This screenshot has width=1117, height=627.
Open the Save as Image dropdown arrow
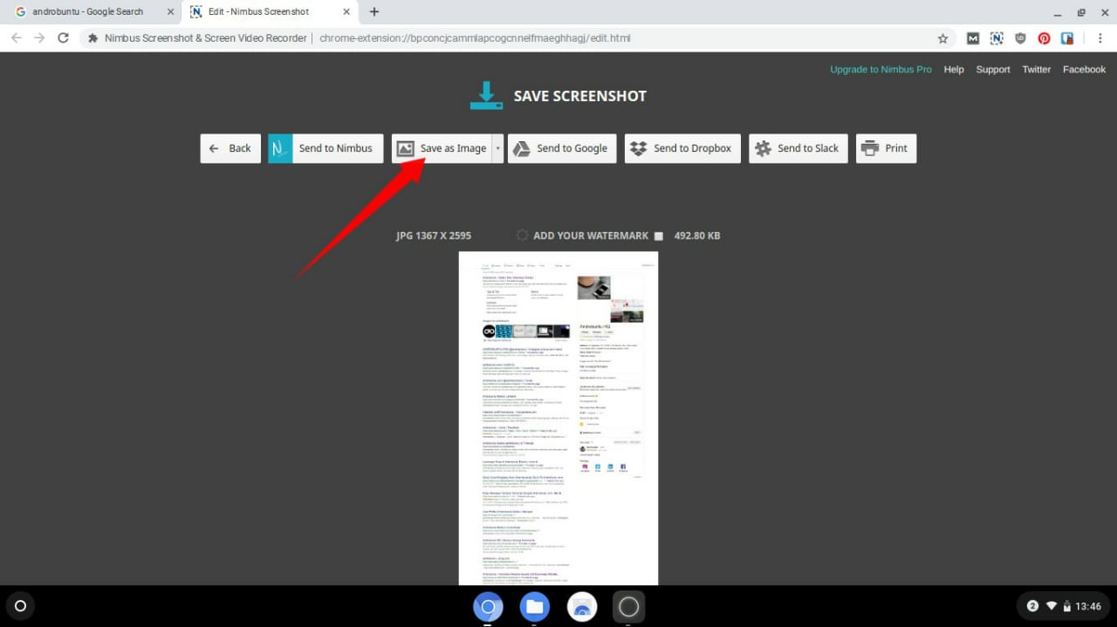(497, 148)
